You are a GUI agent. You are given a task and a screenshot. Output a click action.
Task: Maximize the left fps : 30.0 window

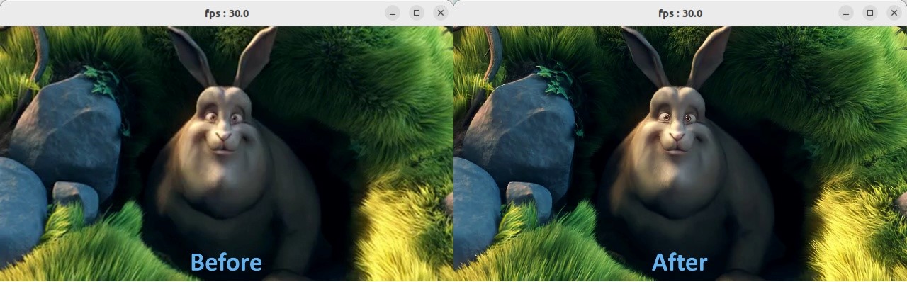coord(417,13)
